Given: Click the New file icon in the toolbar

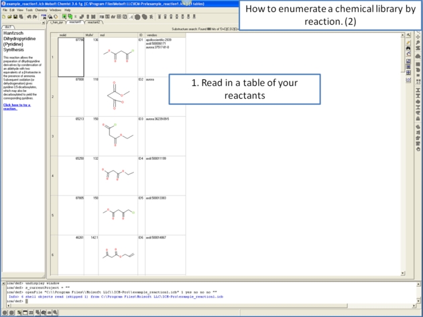Looking at the screenshot, I should click(x=3, y=17).
